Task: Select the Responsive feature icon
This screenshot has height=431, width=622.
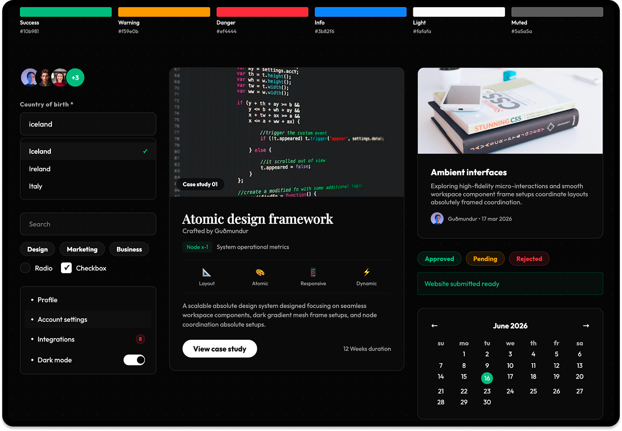Action: [313, 273]
